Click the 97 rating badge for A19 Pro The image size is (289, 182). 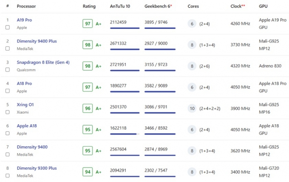[88, 24]
